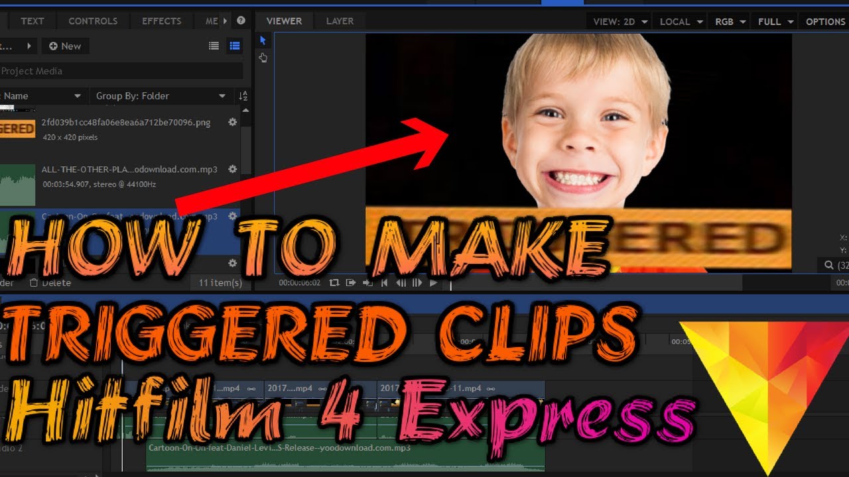Image resolution: width=849 pixels, height=477 pixels.
Task: Set in point with viewer transport icon
Action: click(351, 282)
